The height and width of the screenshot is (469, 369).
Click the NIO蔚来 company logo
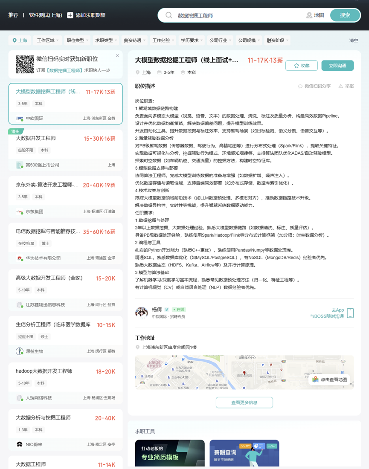(x=20, y=444)
